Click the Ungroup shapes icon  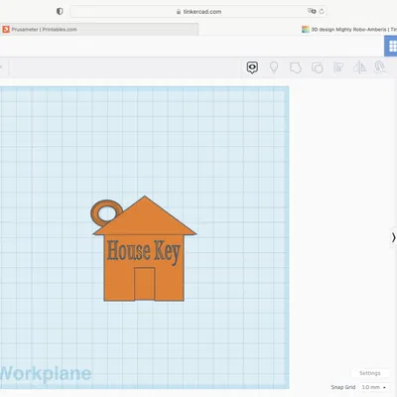tap(318, 67)
